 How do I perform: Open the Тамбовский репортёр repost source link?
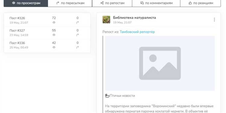(137, 32)
